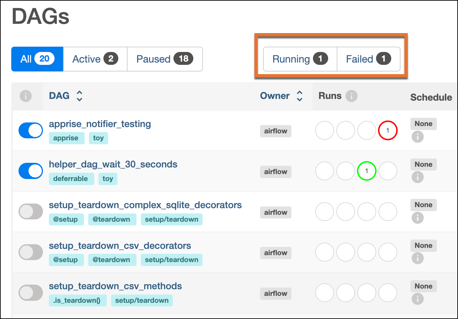458x319 pixels.
Task: Open the None schedule badge for setup_teardown_csv_decorators
Action: pos(423,246)
